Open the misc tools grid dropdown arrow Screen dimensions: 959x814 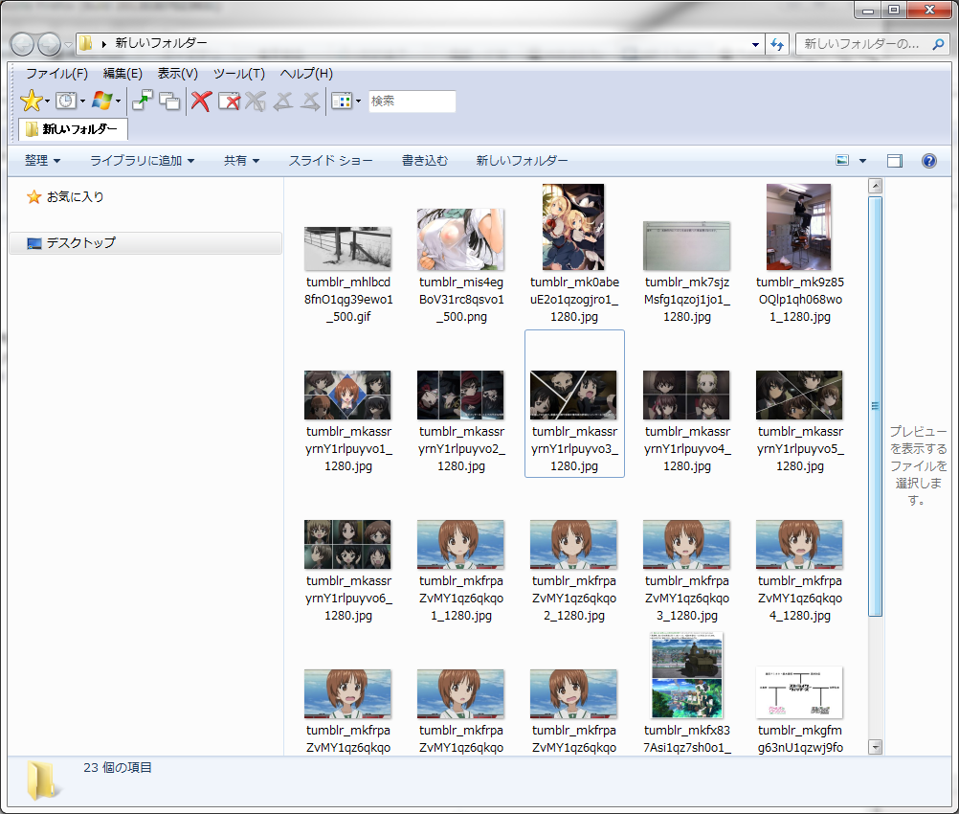[358, 102]
